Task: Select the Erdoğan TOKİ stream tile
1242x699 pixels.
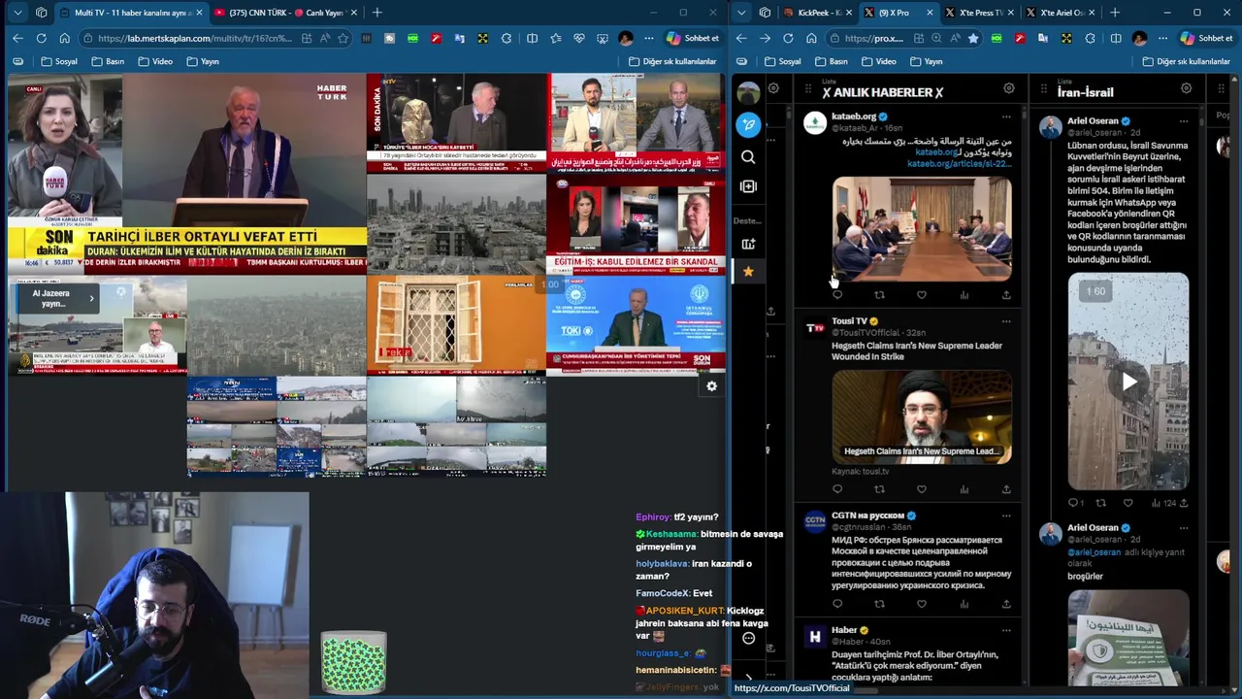Action: pyautogui.click(x=636, y=325)
